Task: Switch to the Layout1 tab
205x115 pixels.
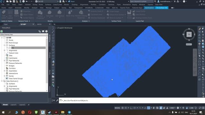Action: tap(13, 105)
